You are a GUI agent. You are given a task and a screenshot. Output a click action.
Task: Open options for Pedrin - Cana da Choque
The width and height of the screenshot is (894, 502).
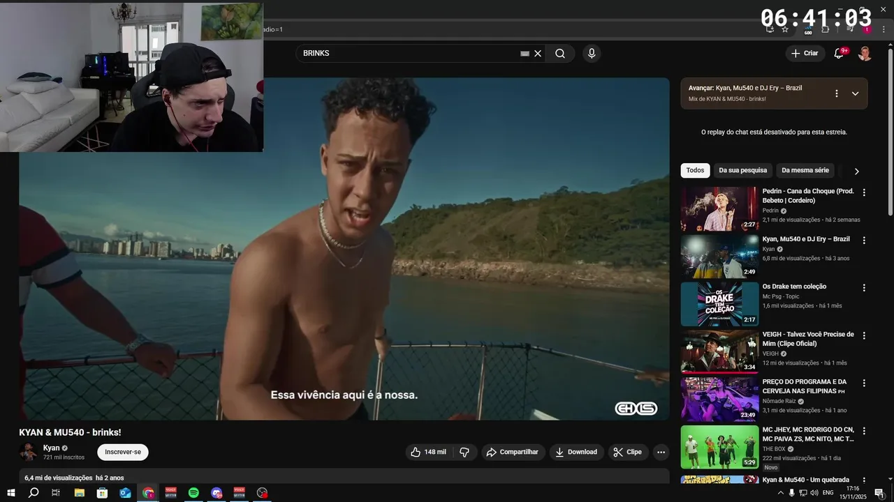(864, 192)
